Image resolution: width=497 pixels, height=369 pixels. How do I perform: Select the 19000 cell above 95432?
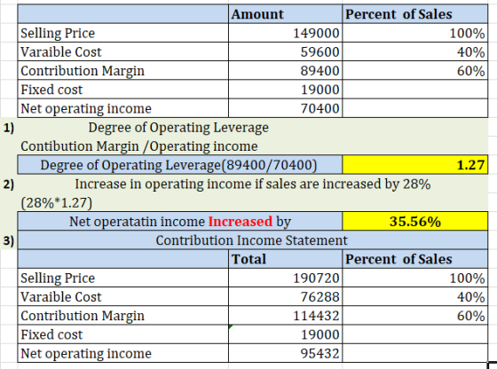point(285,334)
